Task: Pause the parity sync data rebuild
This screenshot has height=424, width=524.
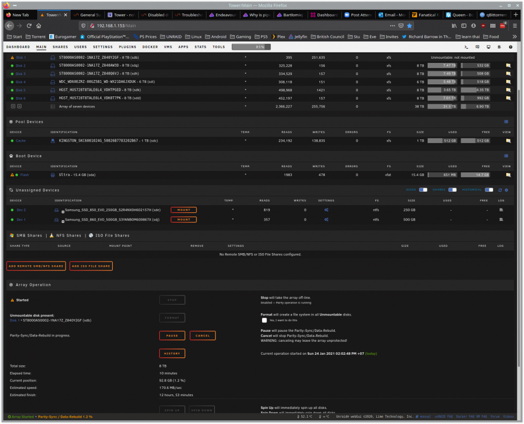Action: 172,335
